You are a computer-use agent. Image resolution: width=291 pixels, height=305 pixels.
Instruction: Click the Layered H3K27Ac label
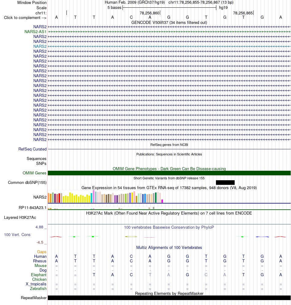pos(20,217)
